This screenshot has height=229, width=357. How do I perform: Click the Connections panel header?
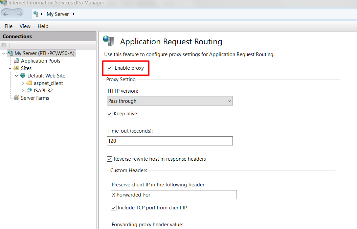coord(48,36)
